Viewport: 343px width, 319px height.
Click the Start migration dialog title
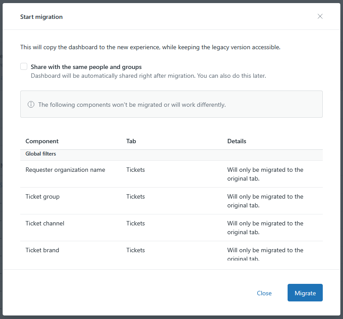[41, 17]
